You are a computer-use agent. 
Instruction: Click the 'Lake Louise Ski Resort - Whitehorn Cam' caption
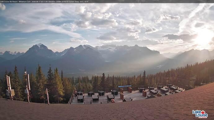(x=15, y=2)
